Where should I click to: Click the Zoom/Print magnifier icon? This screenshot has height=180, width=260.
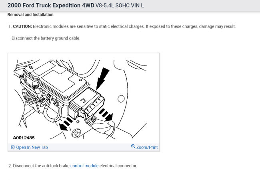pyautogui.click(x=133, y=146)
